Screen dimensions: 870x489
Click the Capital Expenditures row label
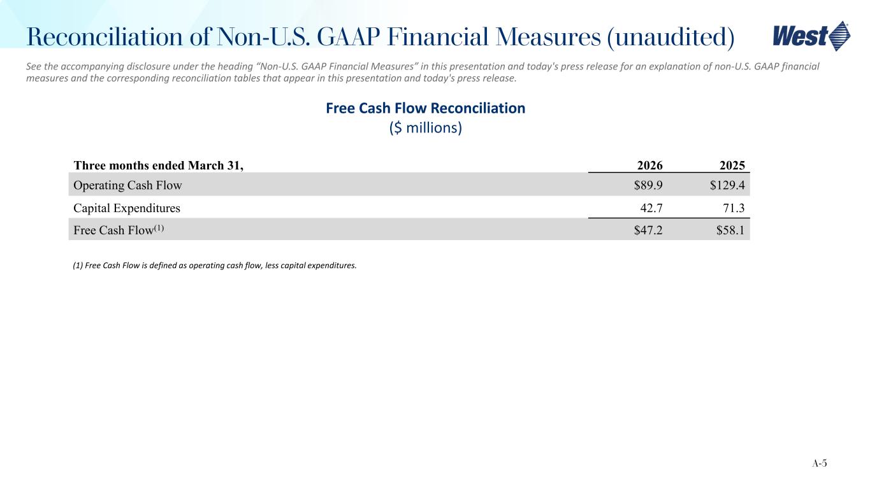127,208
